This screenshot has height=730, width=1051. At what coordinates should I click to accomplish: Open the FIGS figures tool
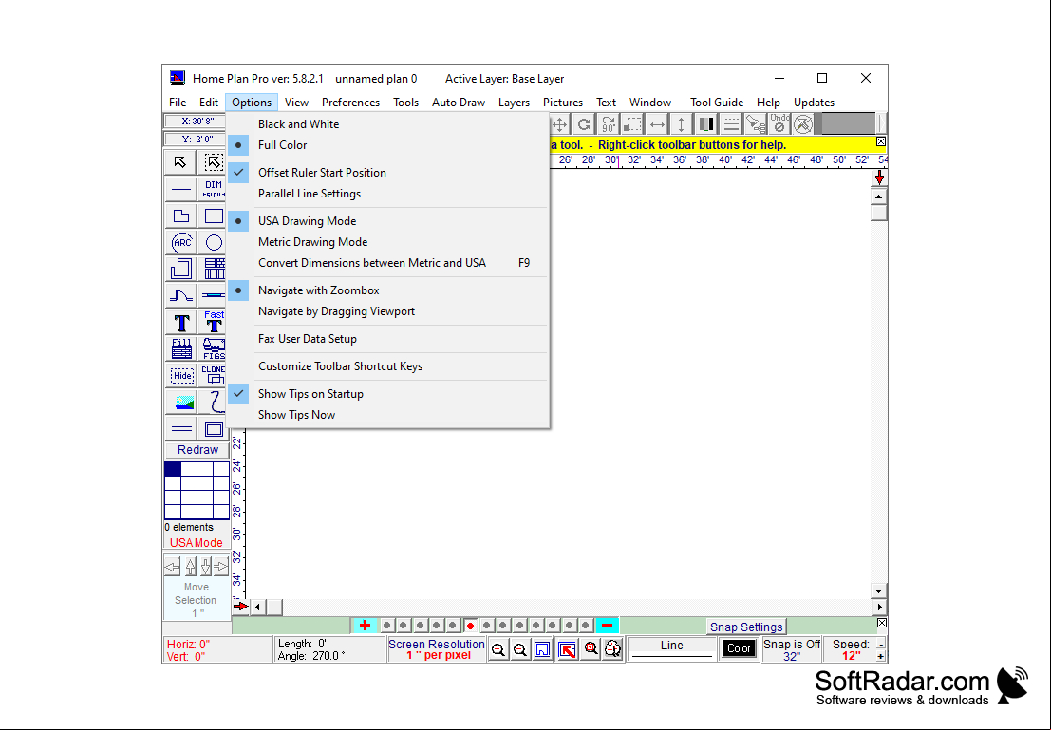[x=214, y=348]
